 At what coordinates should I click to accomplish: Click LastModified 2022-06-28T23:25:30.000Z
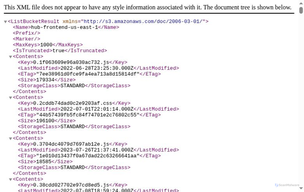tap(97, 68)
